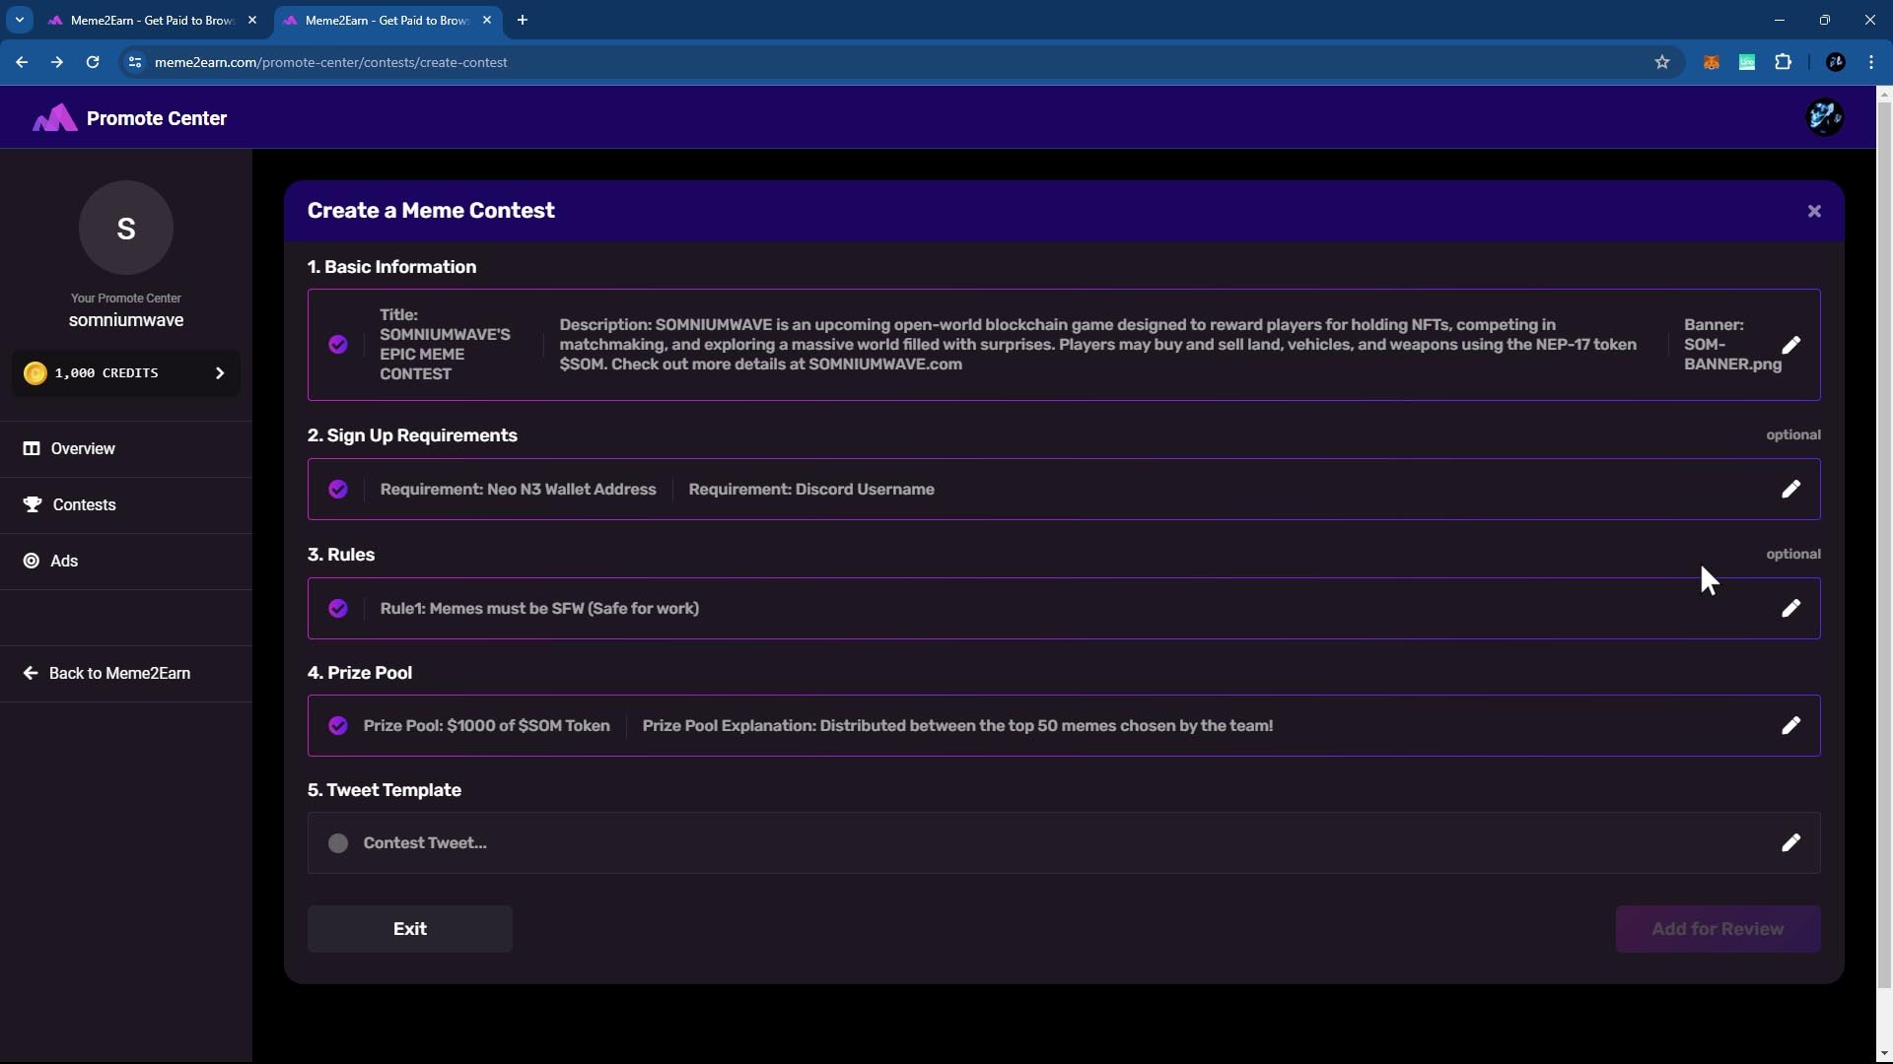Click the Discord Username requirement
1893x1064 pixels.
pyautogui.click(x=811, y=489)
